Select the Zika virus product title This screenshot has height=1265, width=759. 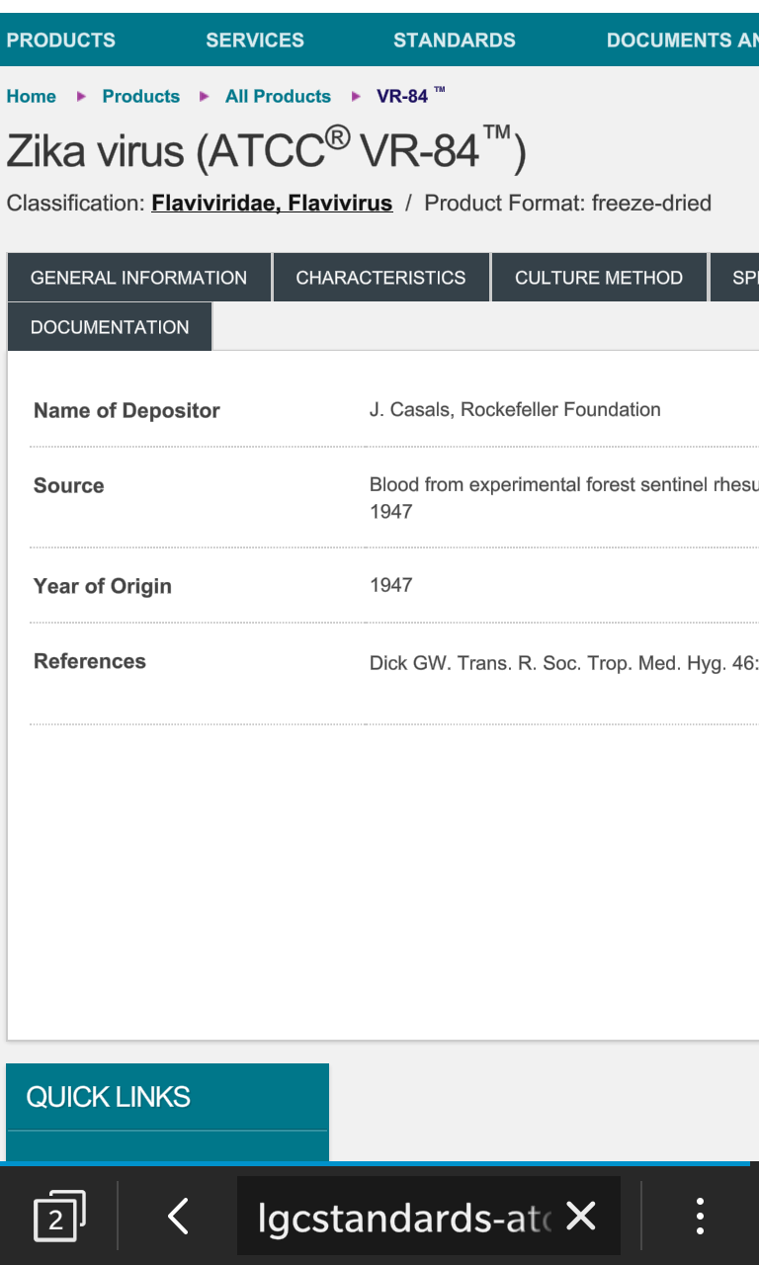click(x=266, y=150)
